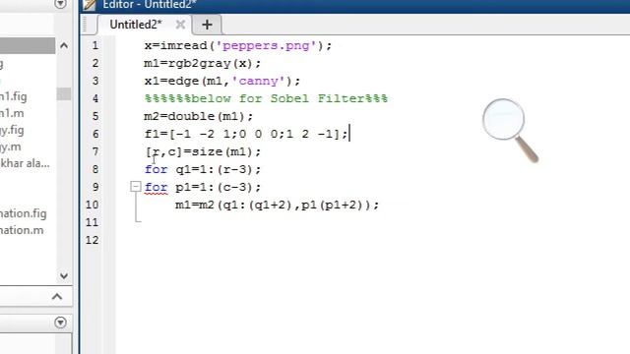Image resolution: width=630 pixels, height=354 pixels.
Task: Select the item 'khar ala...'
Action: tap(25, 163)
